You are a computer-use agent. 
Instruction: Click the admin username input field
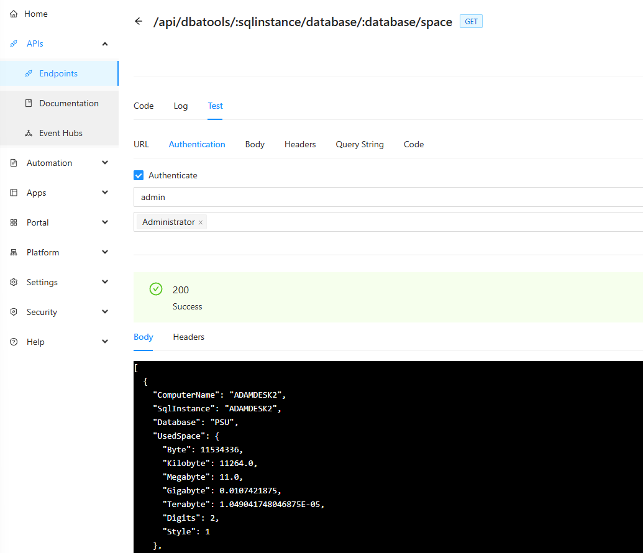(388, 198)
